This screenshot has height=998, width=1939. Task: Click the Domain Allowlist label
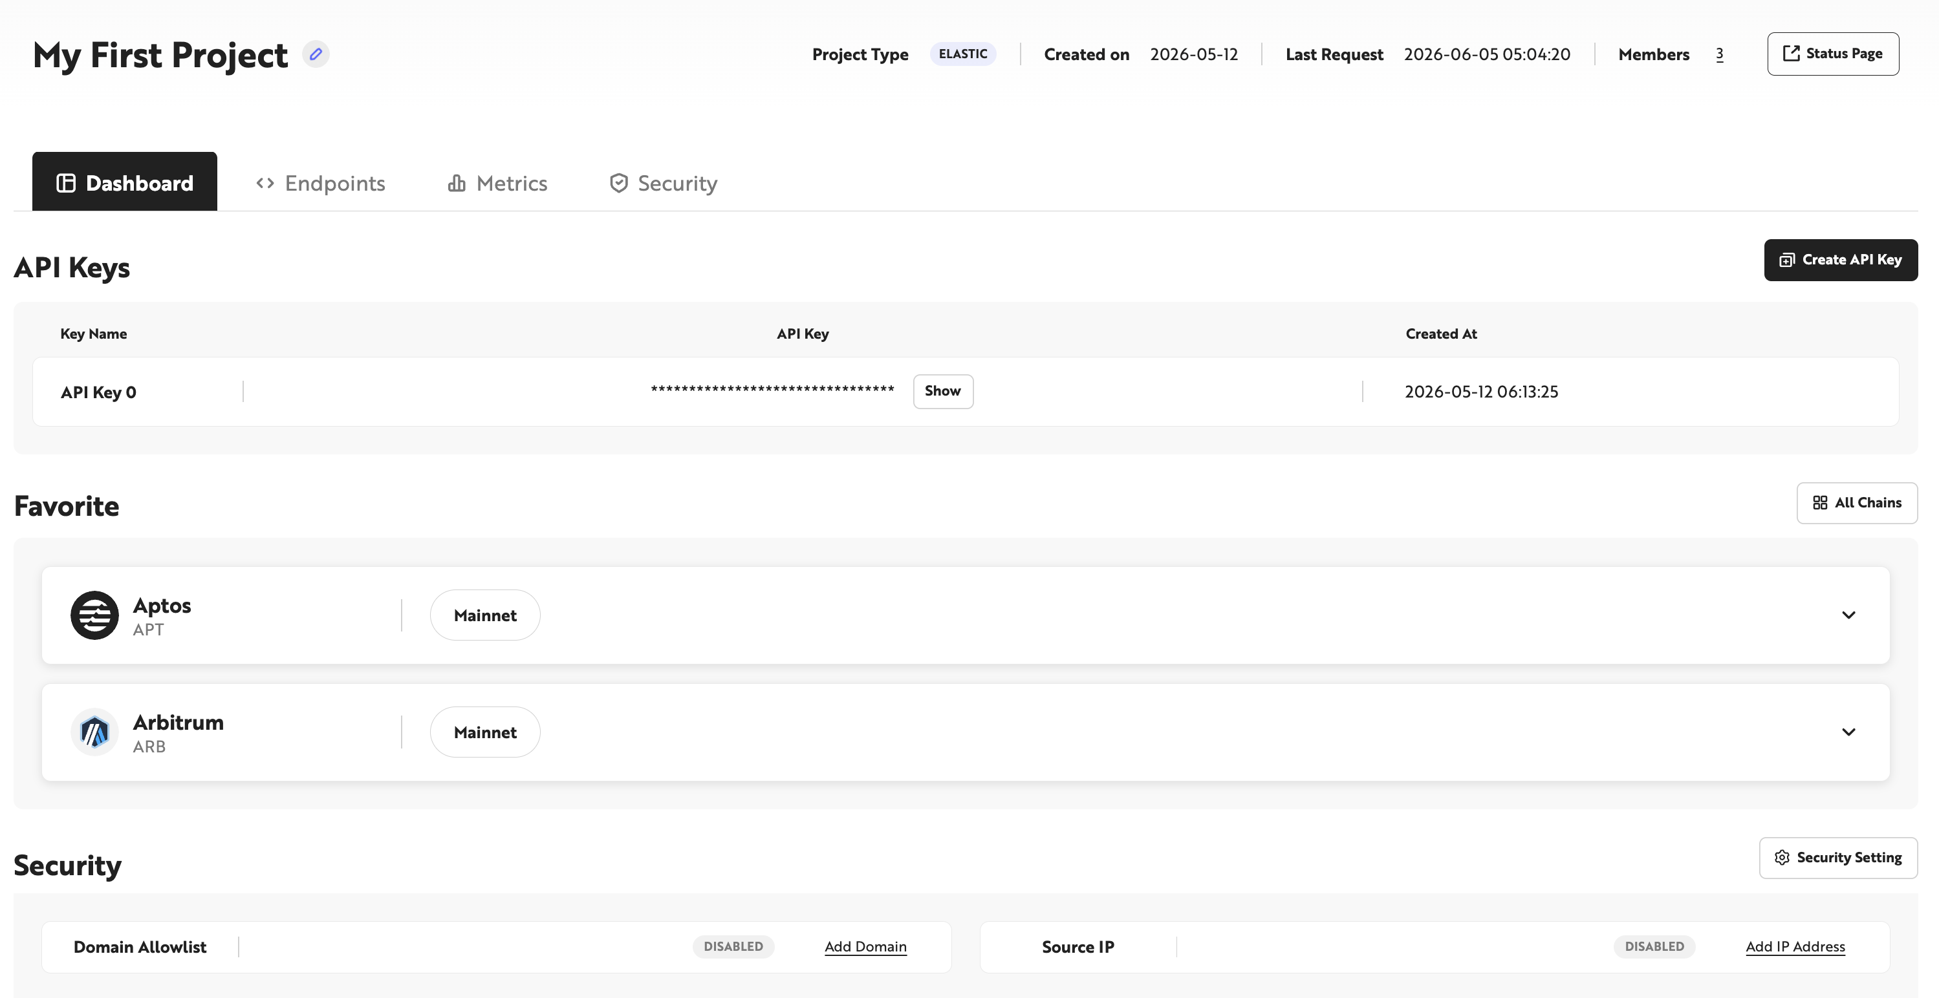pyautogui.click(x=140, y=947)
